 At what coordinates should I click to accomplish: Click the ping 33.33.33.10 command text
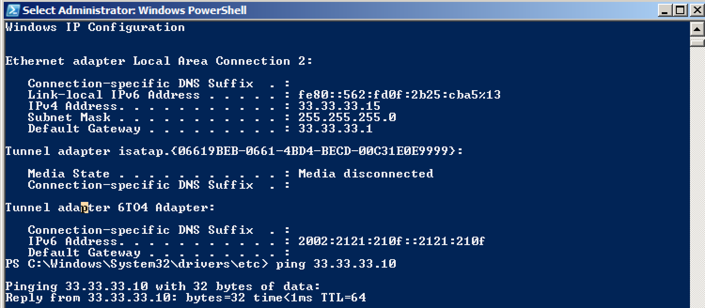(x=336, y=264)
